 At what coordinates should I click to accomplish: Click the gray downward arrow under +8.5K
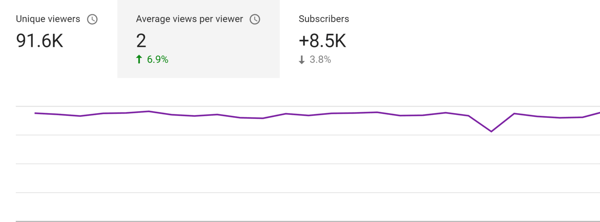[301, 60]
